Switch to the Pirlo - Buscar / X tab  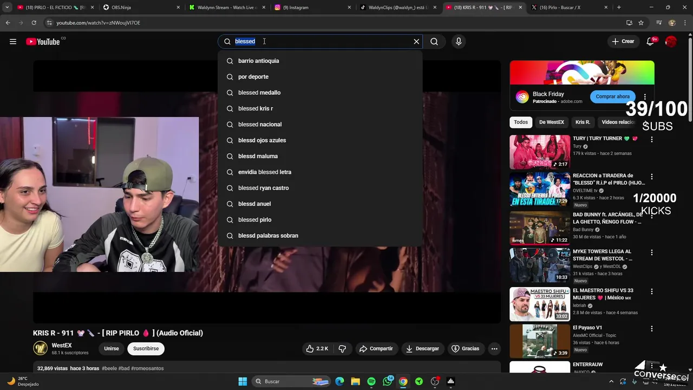point(568,8)
